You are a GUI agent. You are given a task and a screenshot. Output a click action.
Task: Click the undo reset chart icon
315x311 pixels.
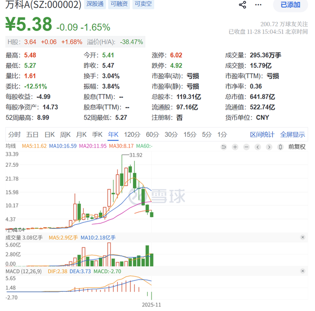pyautogui.click(x=223, y=147)
